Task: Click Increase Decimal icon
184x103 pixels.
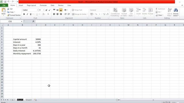Action: (104, 14)
